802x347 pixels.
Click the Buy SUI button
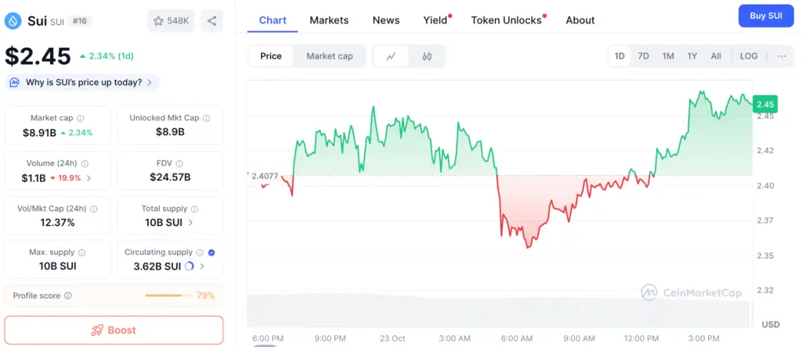tap(766, 16)
